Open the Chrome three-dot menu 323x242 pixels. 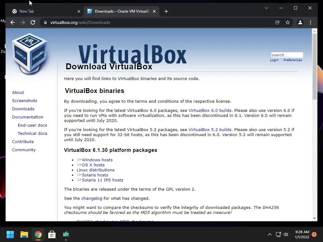tap(310, 22)
